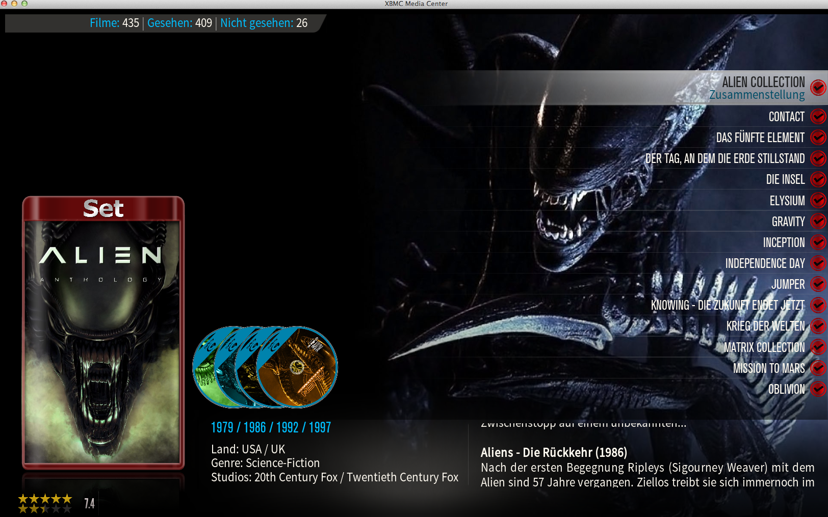
Task: Select CONTACT in the movie list
Action: point(786,117)
